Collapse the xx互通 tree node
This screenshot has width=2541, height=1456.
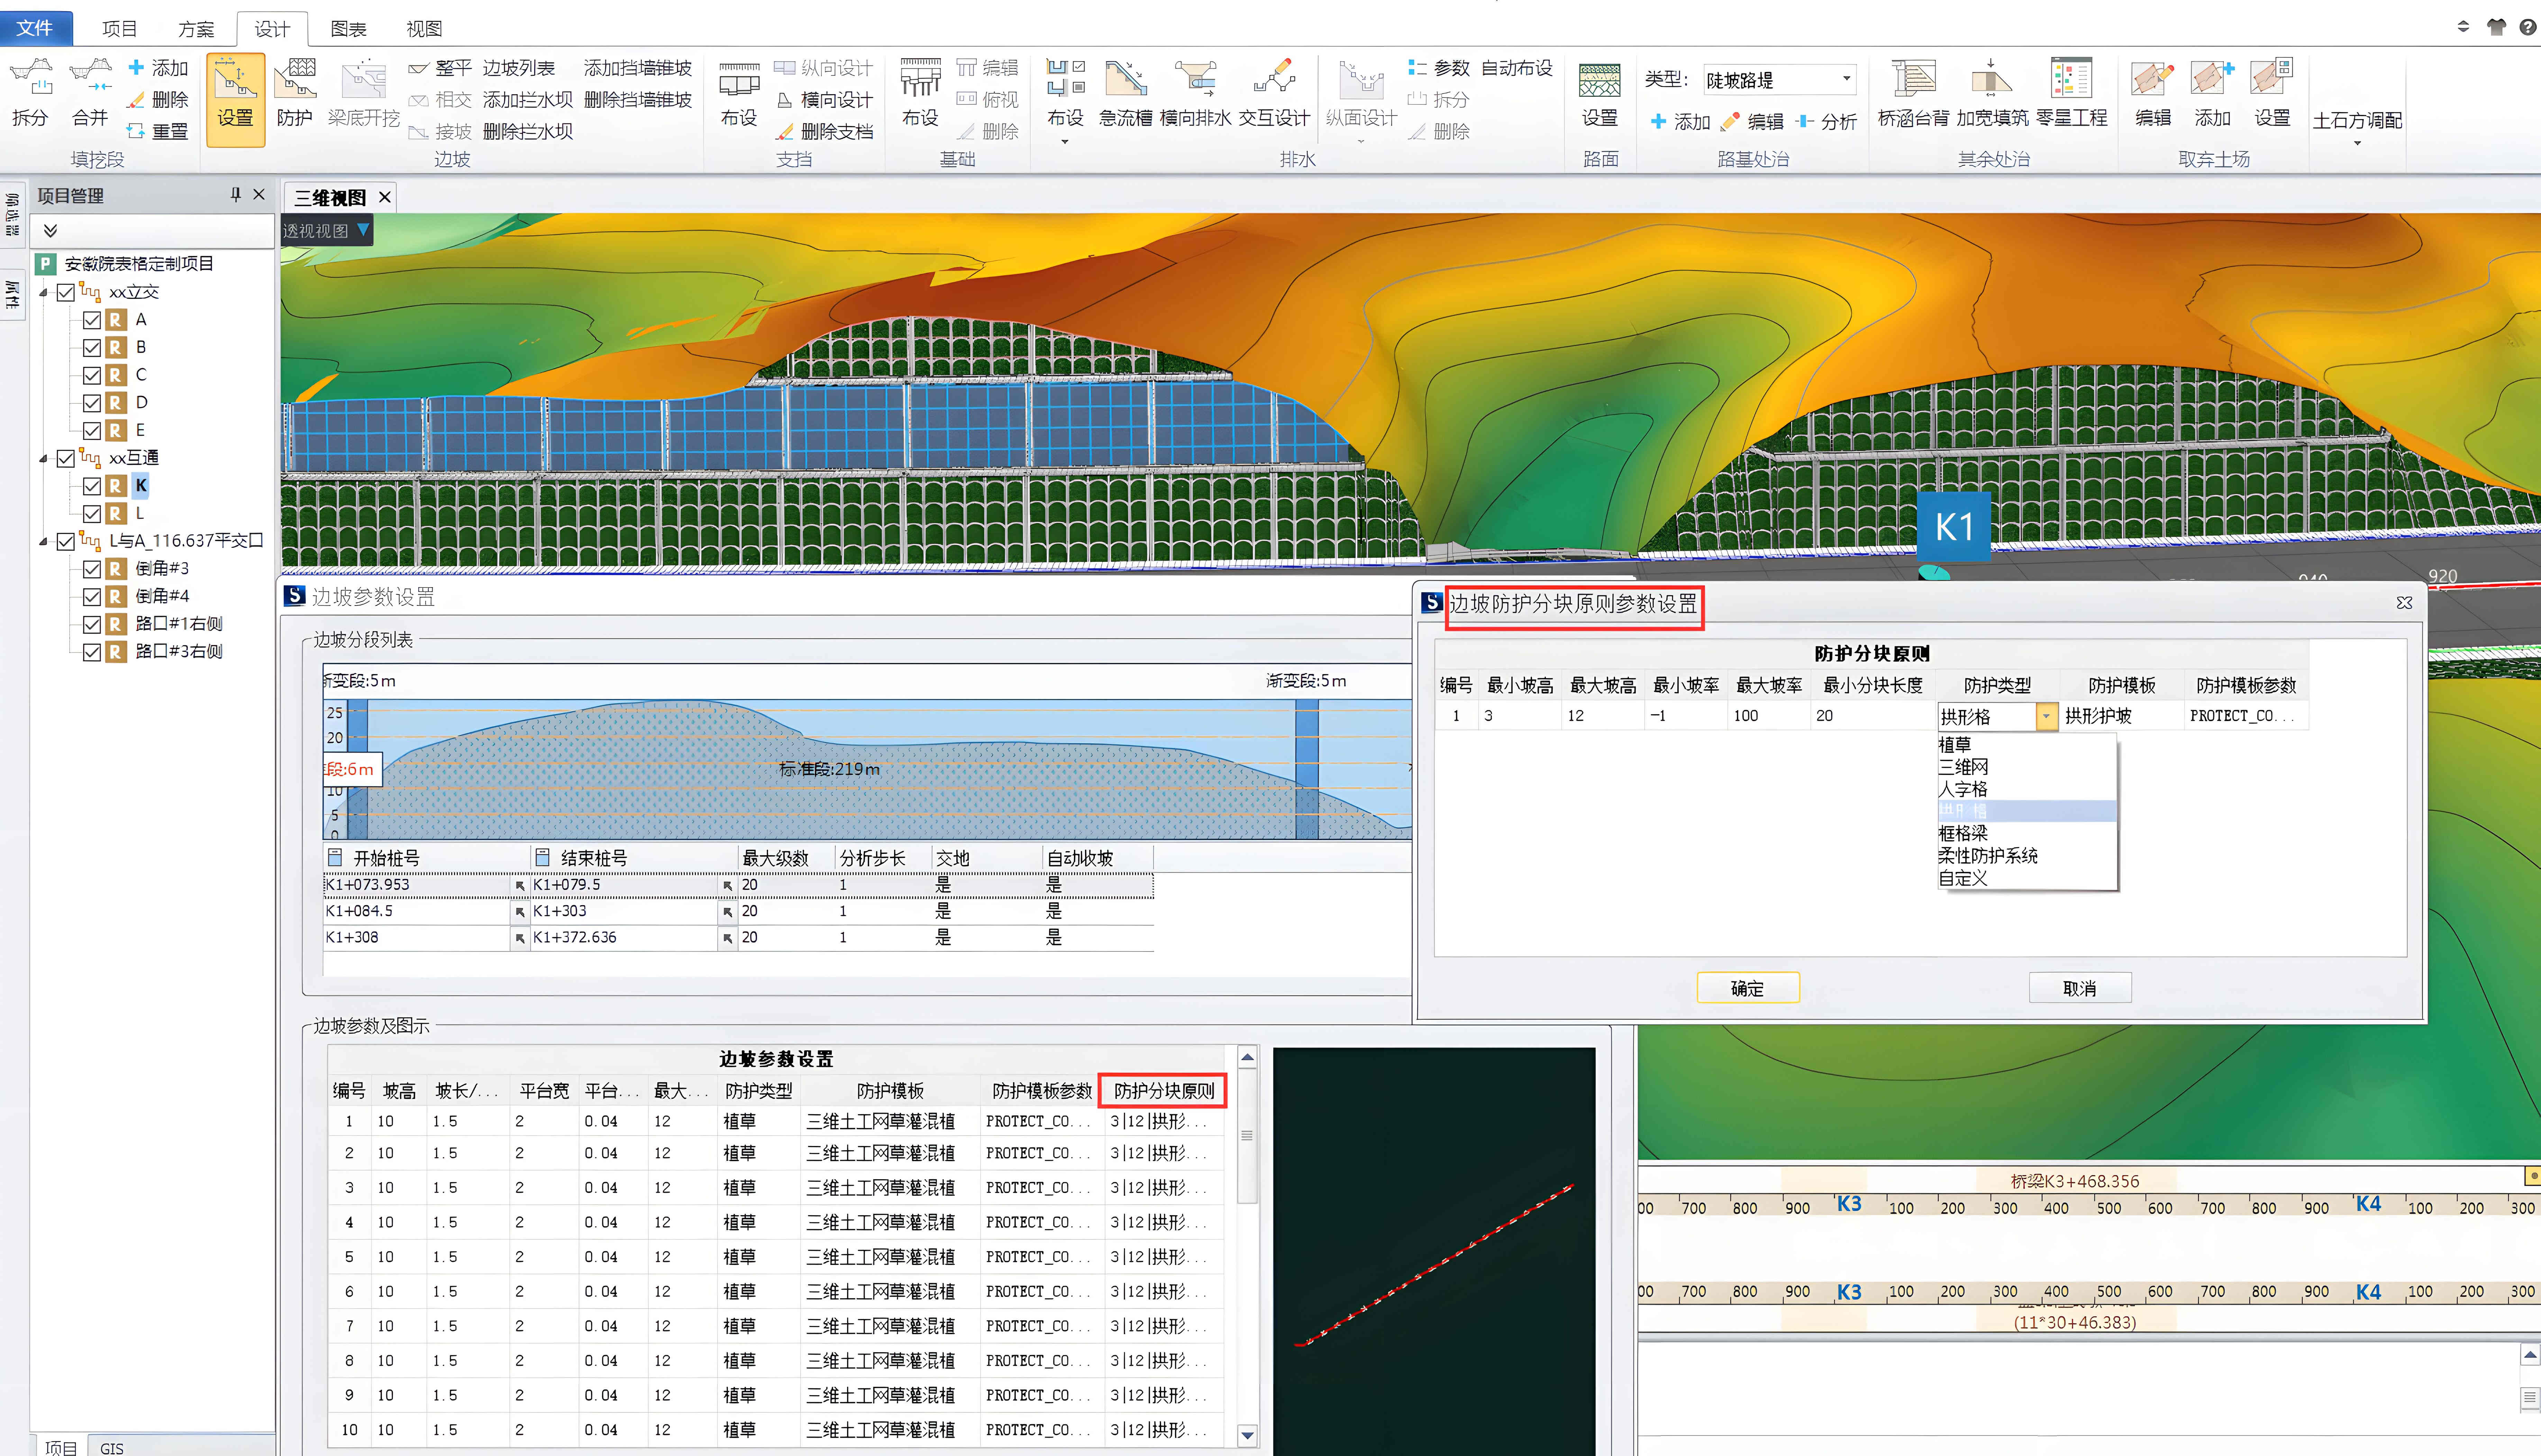43,459
